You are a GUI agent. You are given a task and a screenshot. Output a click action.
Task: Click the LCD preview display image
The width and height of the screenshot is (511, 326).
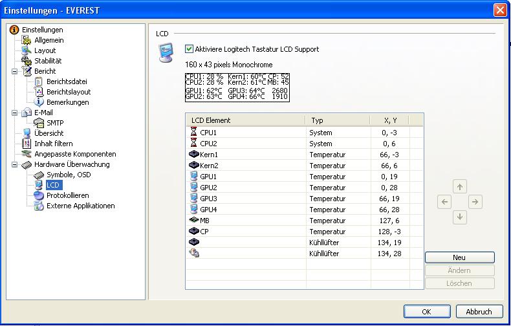pyautogui.click(x=237, y=87)
